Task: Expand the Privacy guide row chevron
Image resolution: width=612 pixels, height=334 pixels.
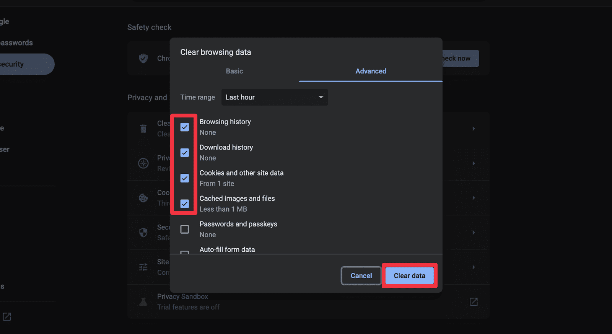Action: [474, 163]
